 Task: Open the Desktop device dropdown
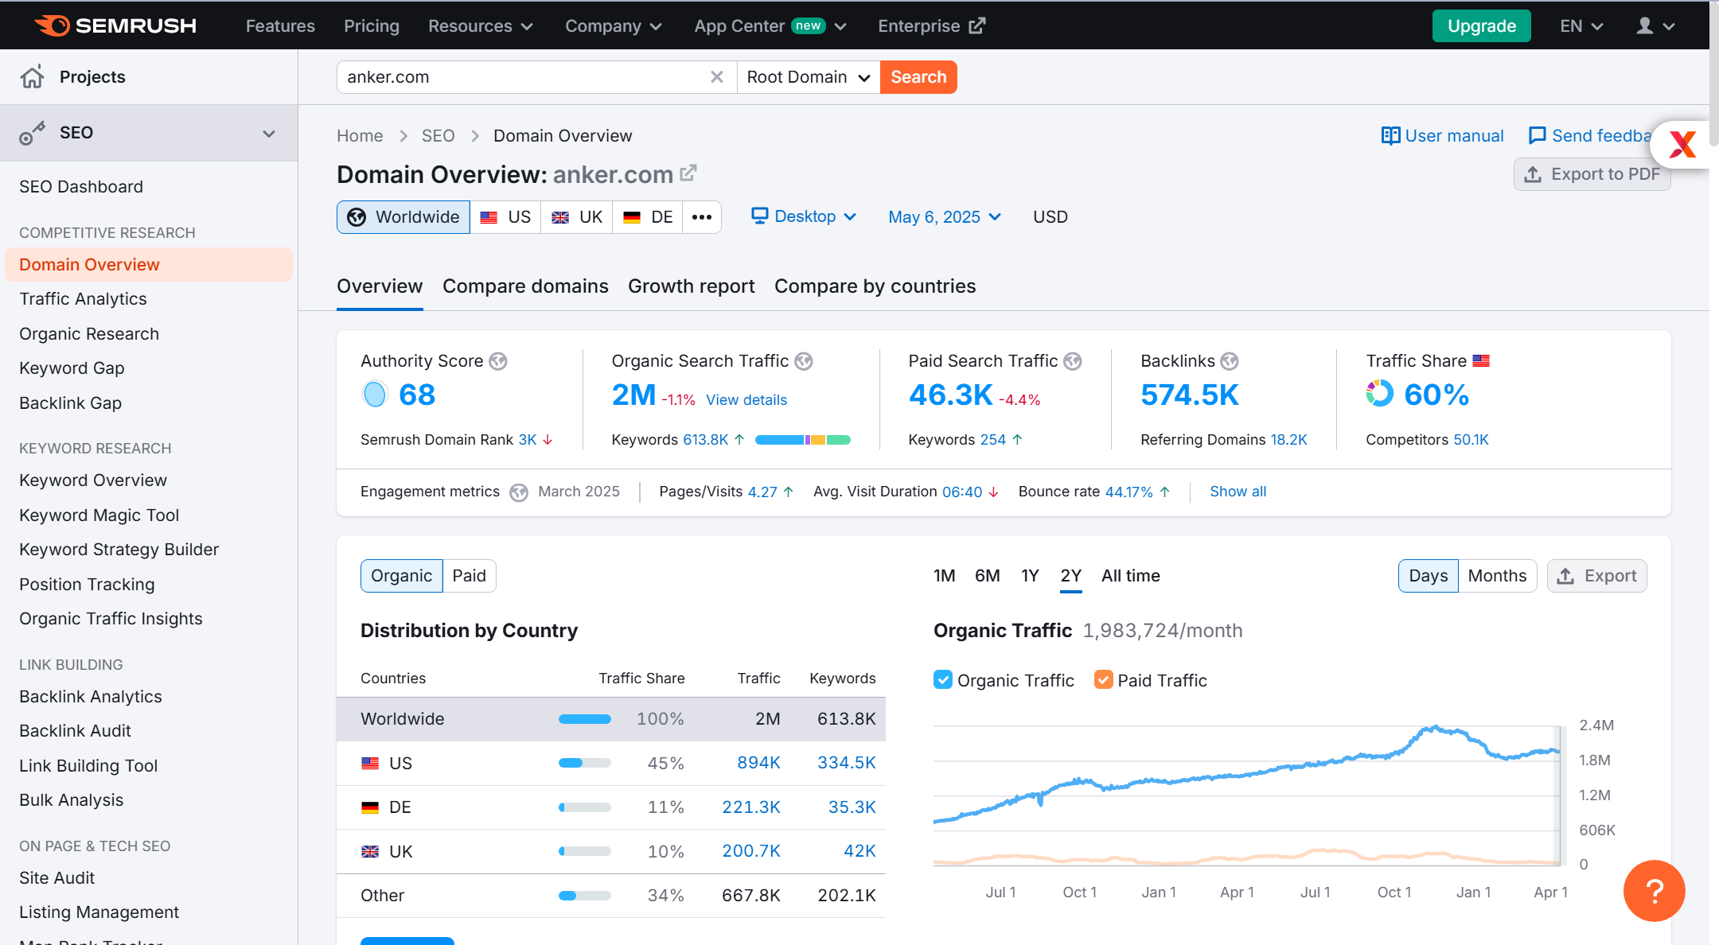click(x=804, y=216)
